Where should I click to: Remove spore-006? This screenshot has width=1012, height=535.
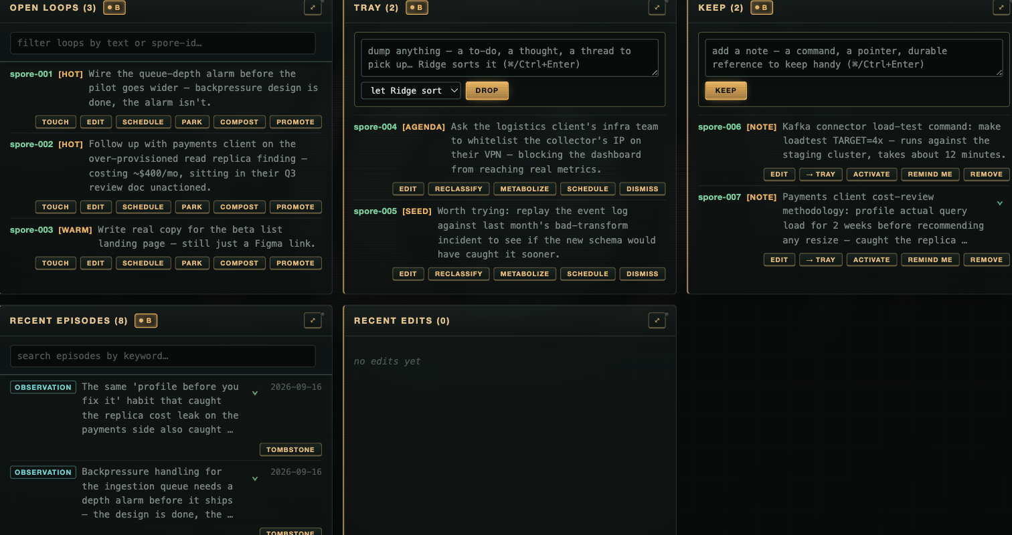click(x=987, y=174)
